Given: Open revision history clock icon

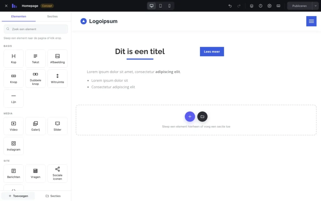Looking at the screenshot, I should coord(260,6).
